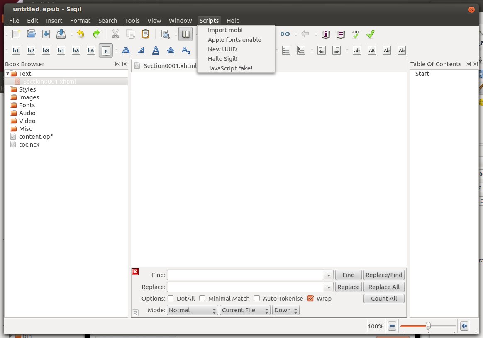This screenshot has width=483, height=338.
Task: Apply subscript formatting
Action: click(186, 51)
